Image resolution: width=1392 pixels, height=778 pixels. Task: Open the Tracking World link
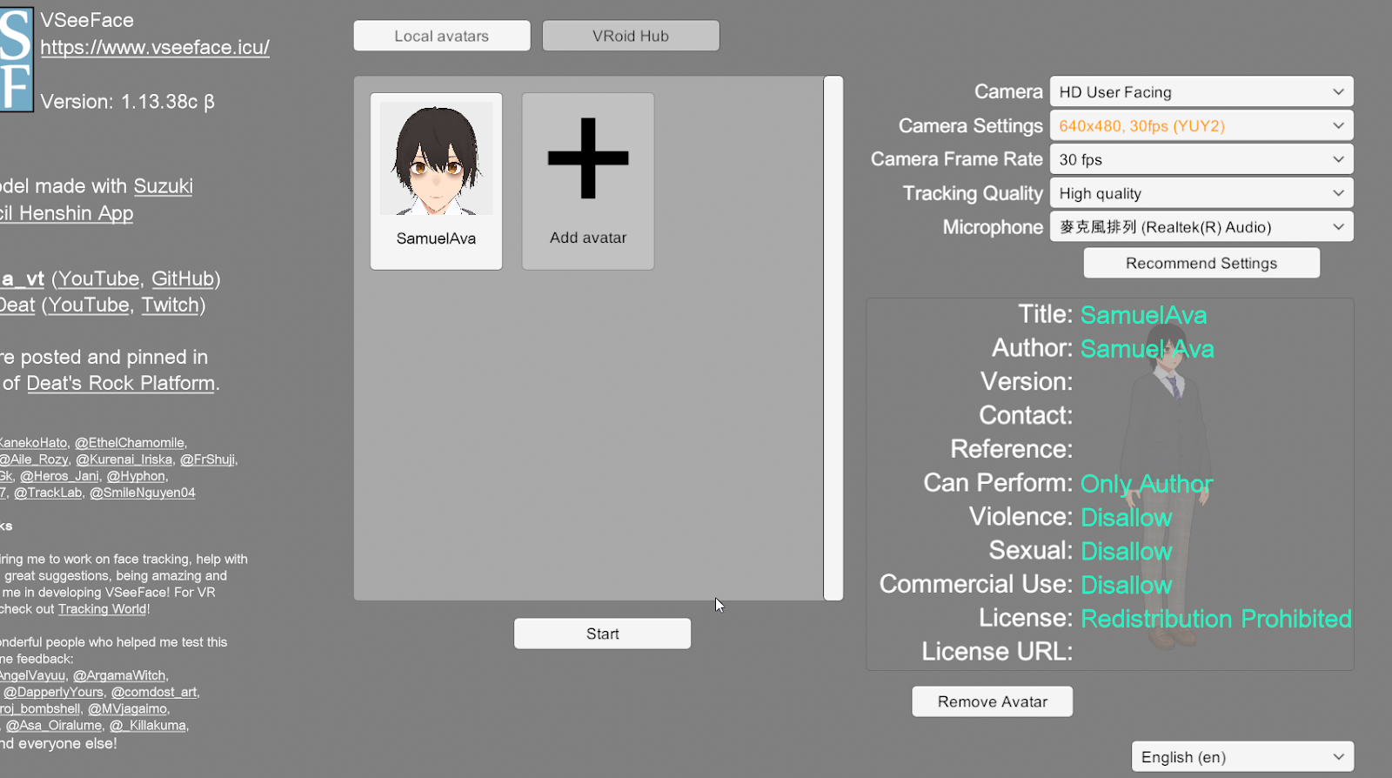(103, 609)
